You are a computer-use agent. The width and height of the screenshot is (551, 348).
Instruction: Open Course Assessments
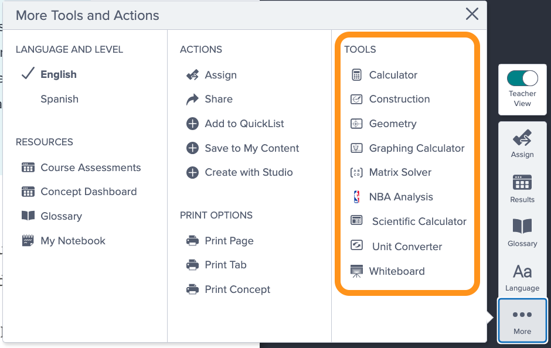tap(90, 168)
